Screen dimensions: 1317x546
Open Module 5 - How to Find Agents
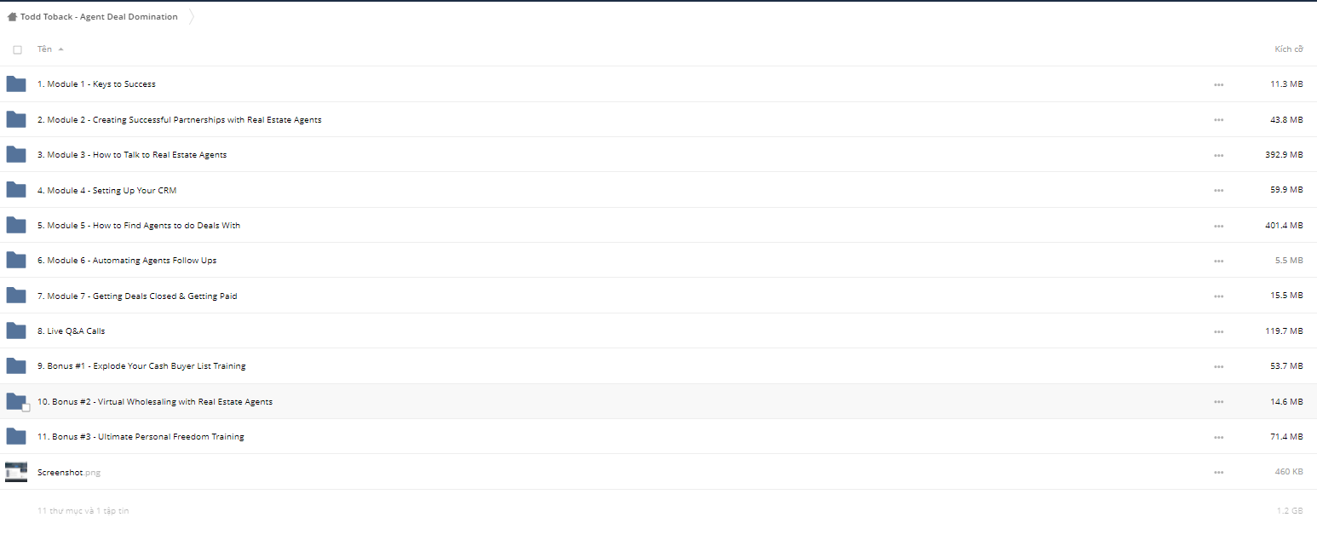click(x=139, y=226)
